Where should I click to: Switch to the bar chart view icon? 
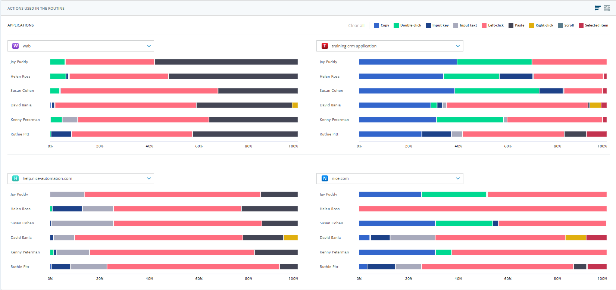(597, 8)
